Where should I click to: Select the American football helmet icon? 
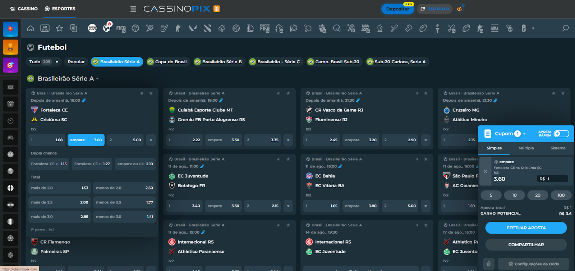(337, 28)
